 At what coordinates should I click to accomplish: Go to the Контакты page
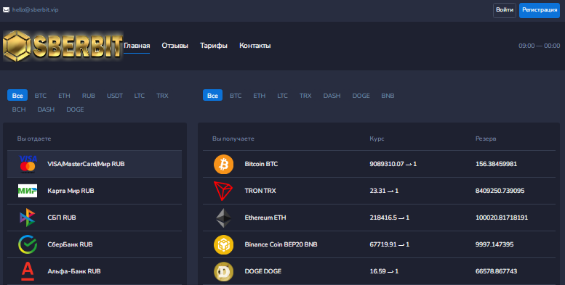(255, 46)
